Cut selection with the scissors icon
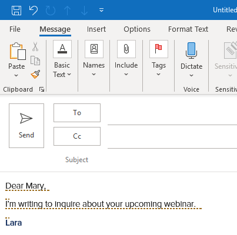237x235 pixels. point(35,46)
